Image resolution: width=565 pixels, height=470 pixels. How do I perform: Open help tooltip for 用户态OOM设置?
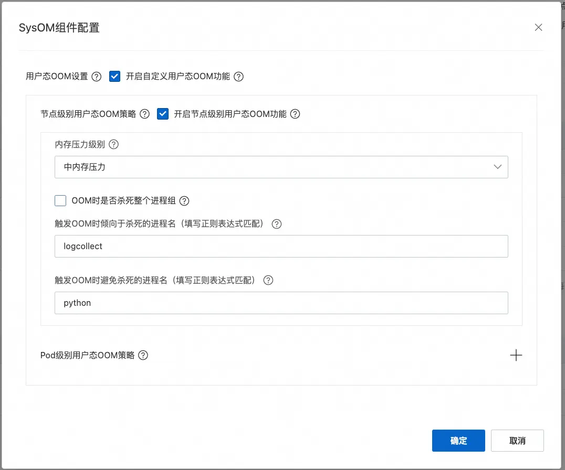coord(96,77)
